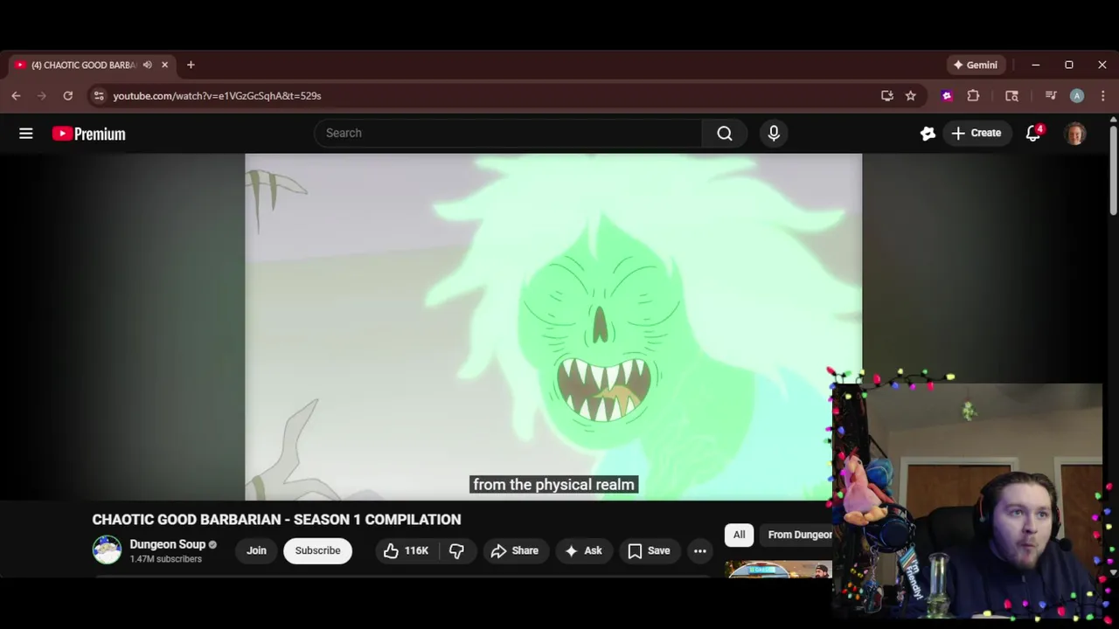View site information icon in address bar
The height and width of the screenshot is (629, 1119).
[x=98, y=96]
